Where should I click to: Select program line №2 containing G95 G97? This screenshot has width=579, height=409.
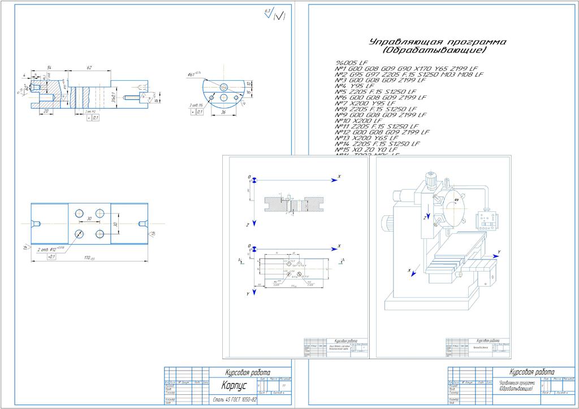pos(409,75)
